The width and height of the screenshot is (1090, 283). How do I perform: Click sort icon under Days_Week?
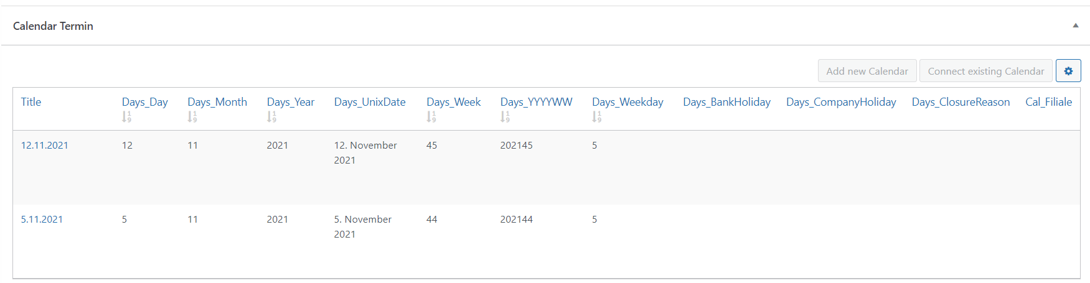(431, 116)
